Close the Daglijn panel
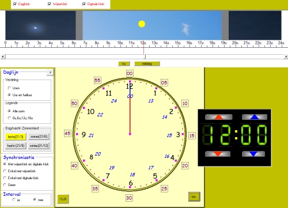This screenshot has width=288, height=208. pos(50,73)
